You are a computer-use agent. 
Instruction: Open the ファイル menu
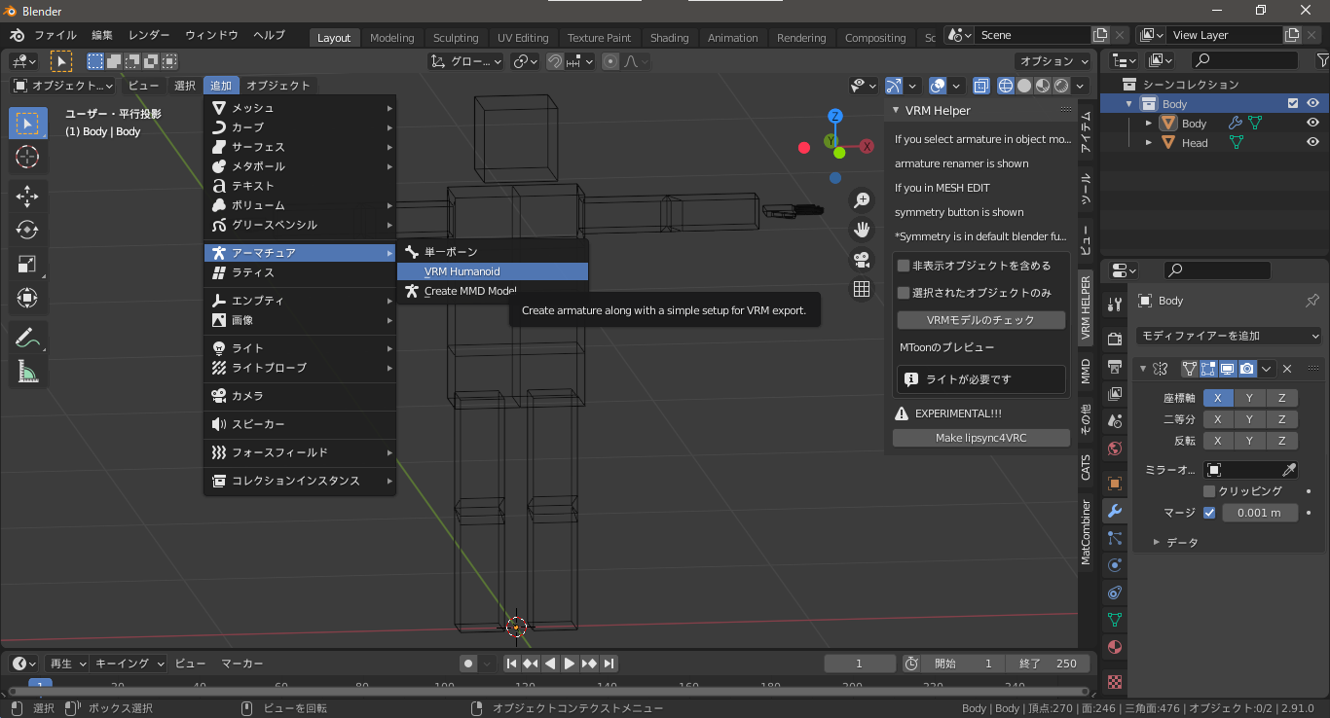[x=55, y=35]
